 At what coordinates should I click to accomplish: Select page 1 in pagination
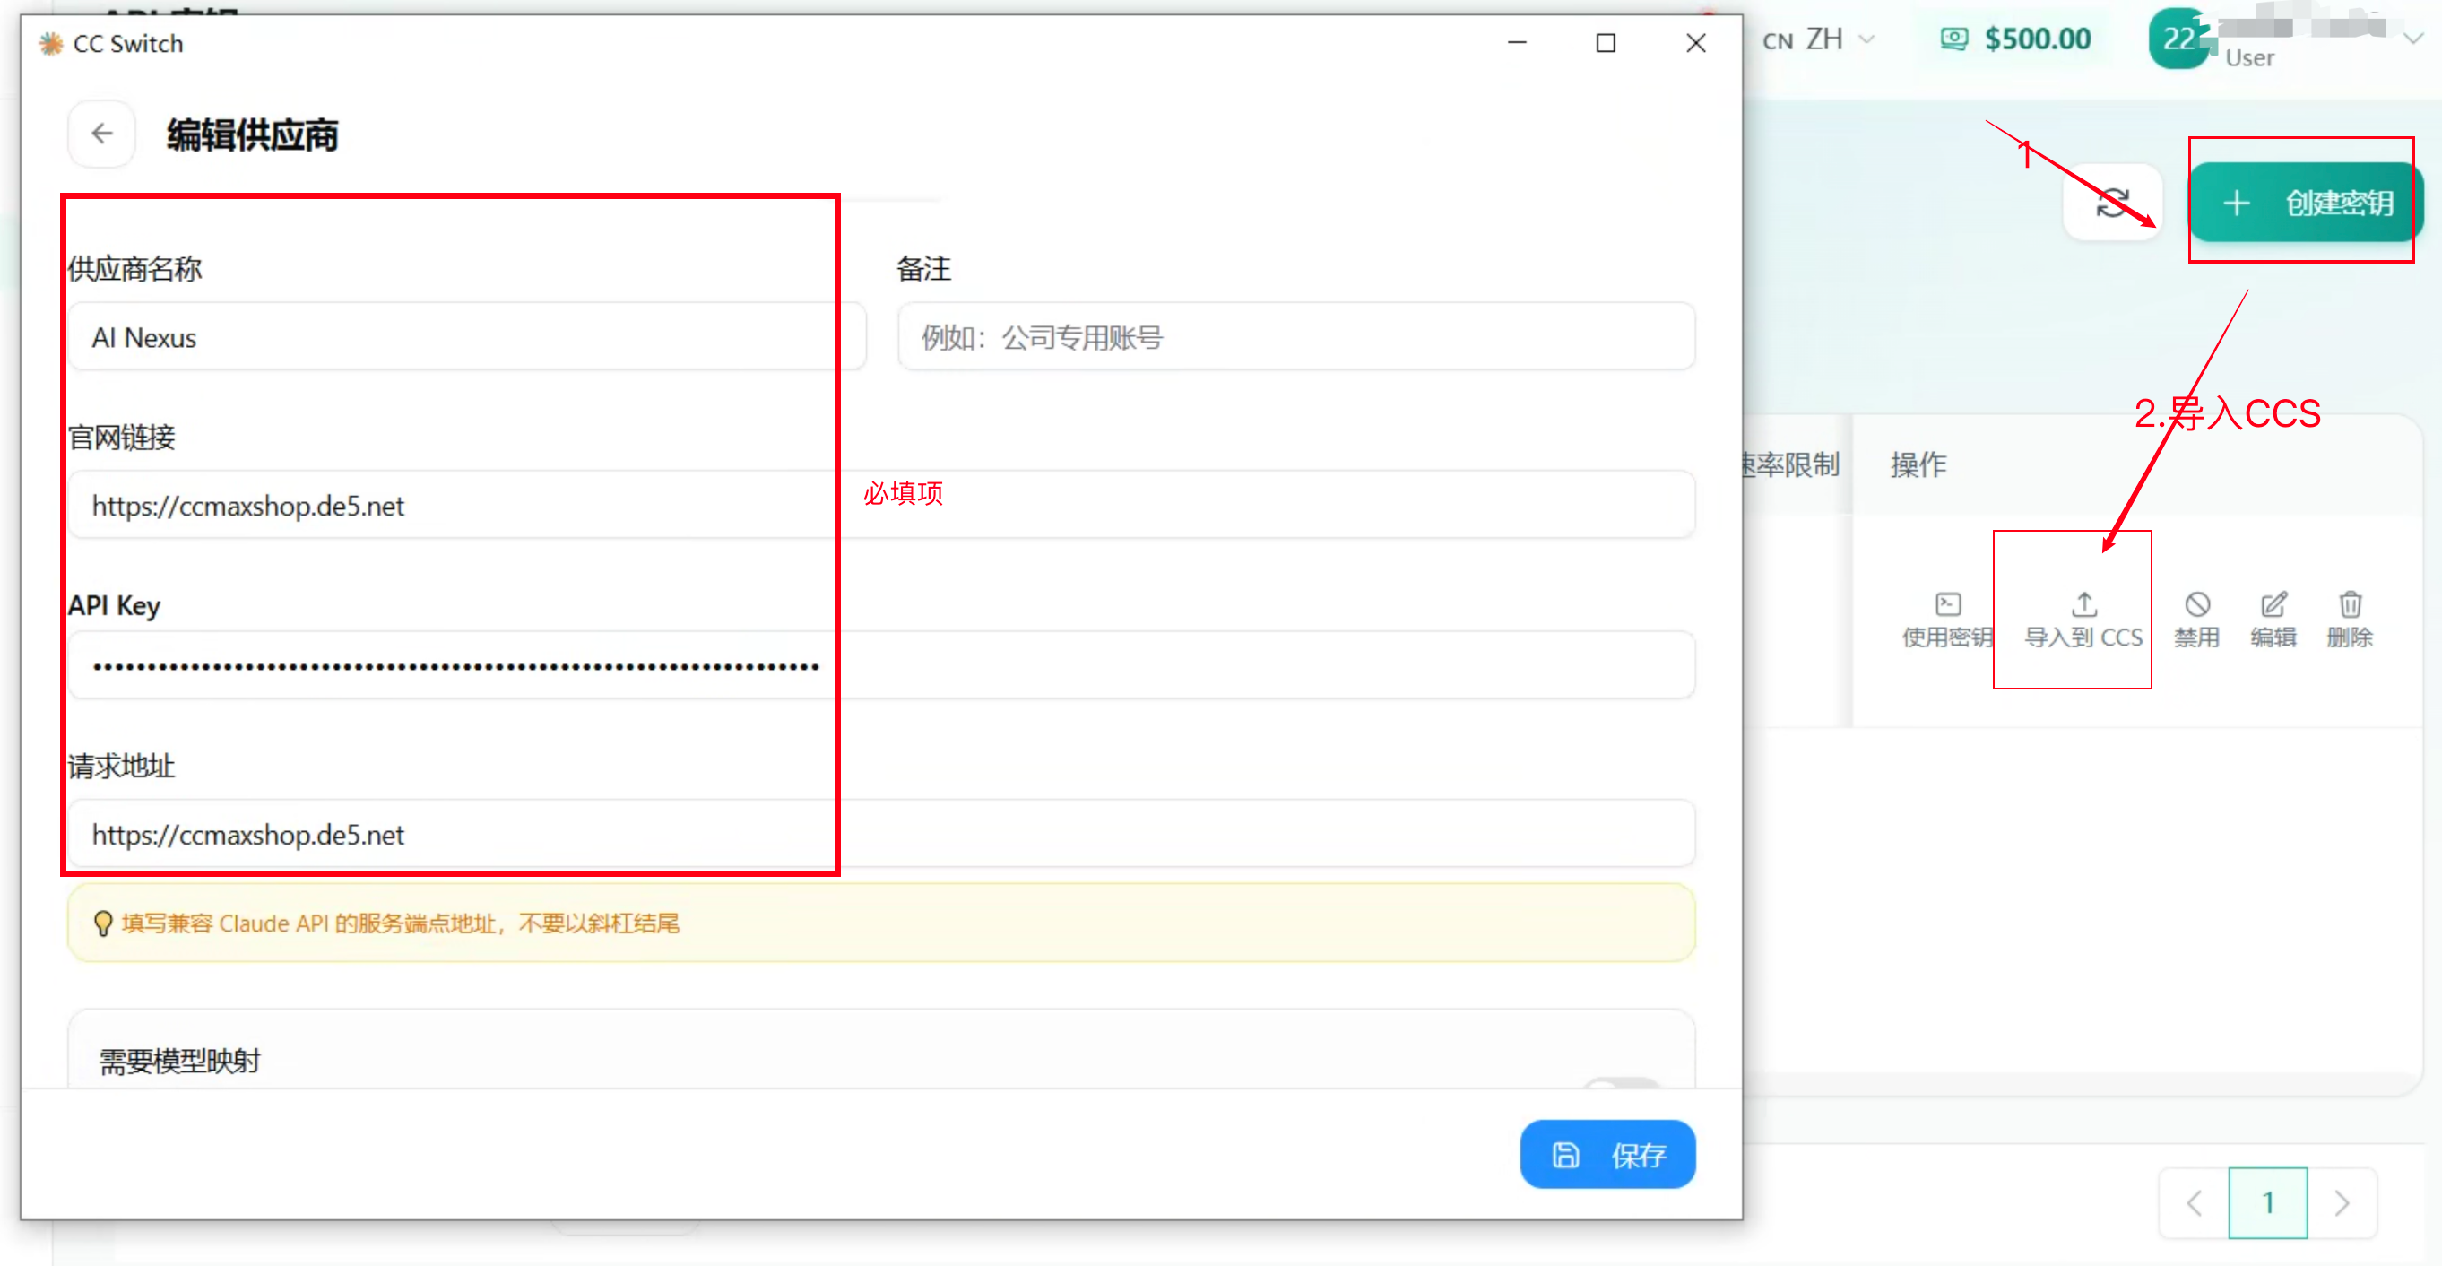point(2267,1203)
